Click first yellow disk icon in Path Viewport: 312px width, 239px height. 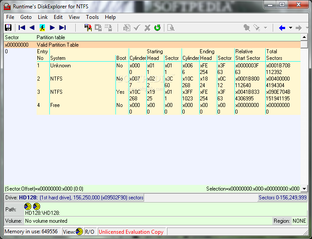click(x=28, y=206)
